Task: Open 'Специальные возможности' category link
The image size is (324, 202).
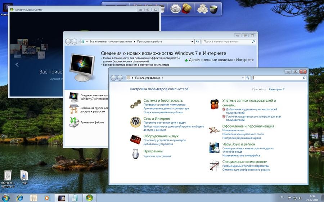Action: 245,162
